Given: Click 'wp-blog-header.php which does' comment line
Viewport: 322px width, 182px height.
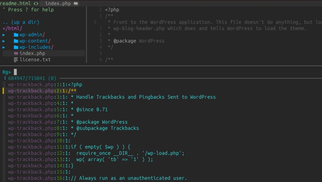Looking at the screenshot, I should click(x=207, y=28).
